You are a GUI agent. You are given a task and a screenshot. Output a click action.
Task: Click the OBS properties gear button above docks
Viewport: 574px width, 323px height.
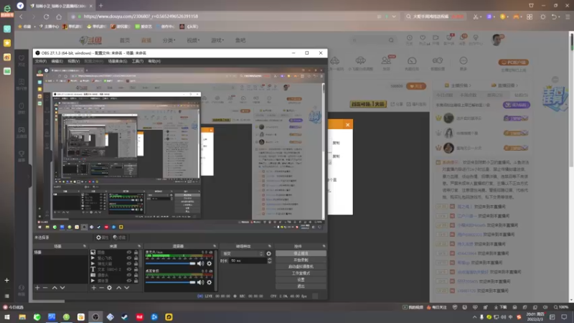(x=102, y=238)
